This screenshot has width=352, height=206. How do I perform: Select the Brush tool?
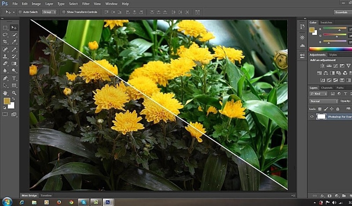point(14,49)
